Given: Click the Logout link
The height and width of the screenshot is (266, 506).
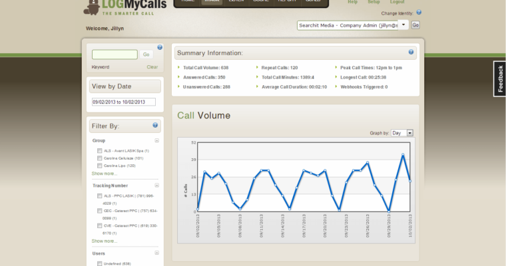Looking at the screenshot, I should click(397, 2).
